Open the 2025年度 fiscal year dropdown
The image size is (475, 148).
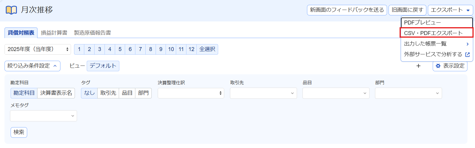pyautogui.click(x=38, y=49)
